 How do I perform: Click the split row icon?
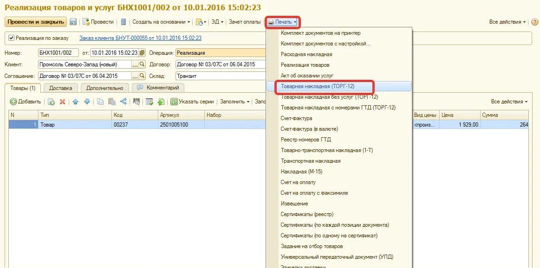coord(123,102)
